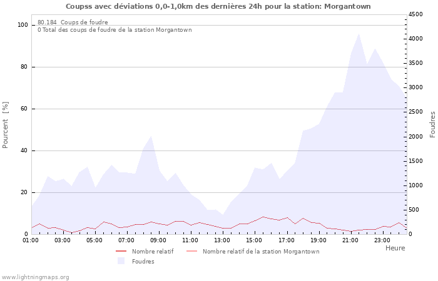Click the 23:00 x-axis label
This screenshot has height=281, width=438.
[382, 240]
